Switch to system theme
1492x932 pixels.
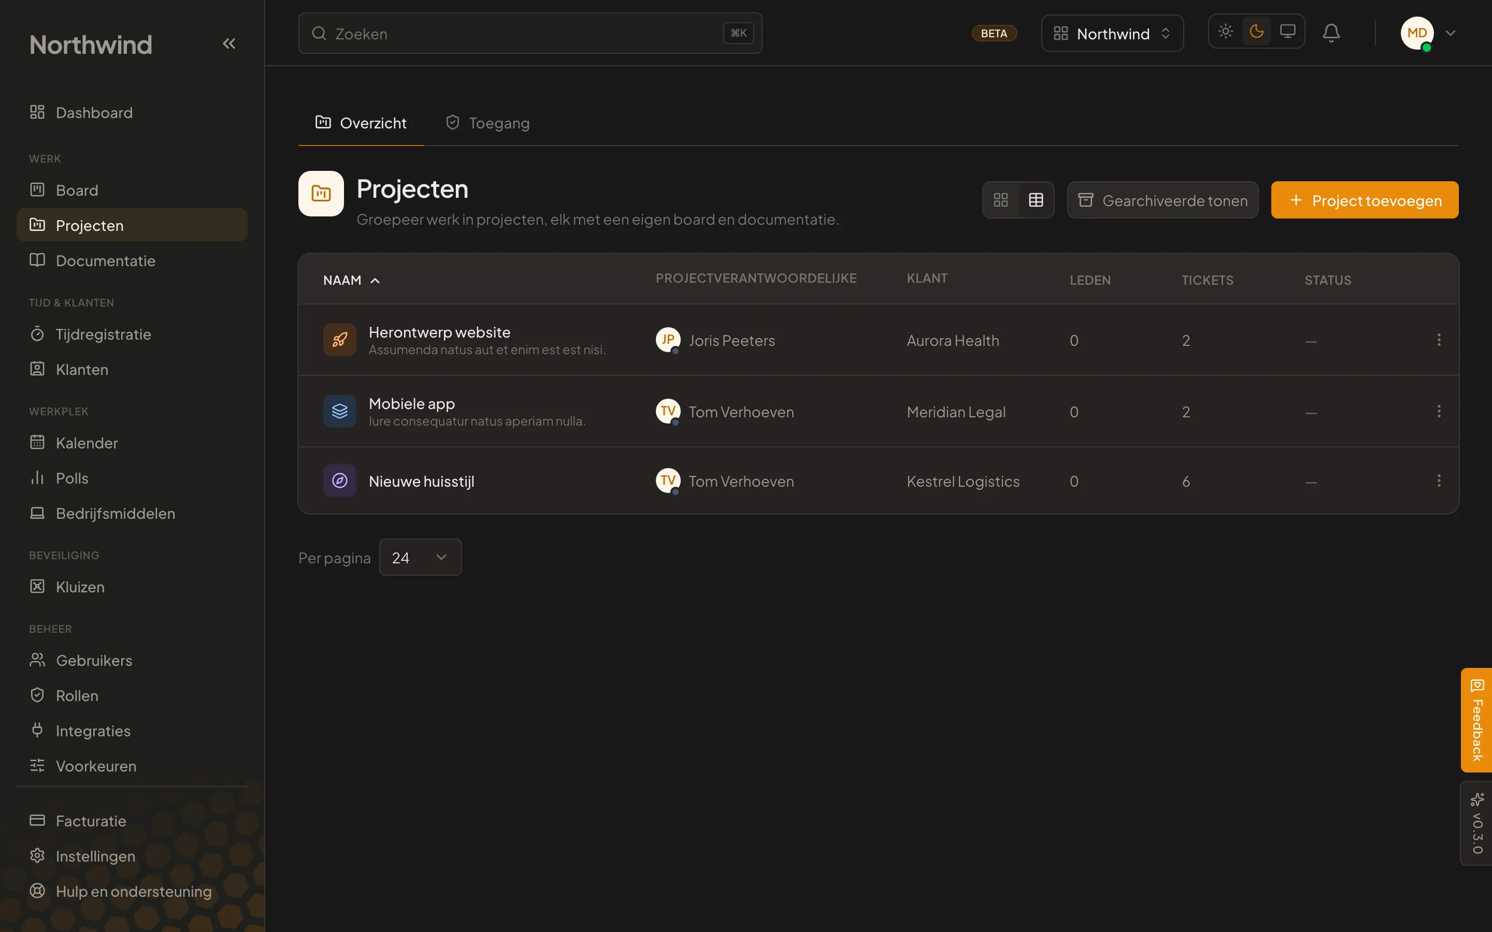click(1287, 32)
